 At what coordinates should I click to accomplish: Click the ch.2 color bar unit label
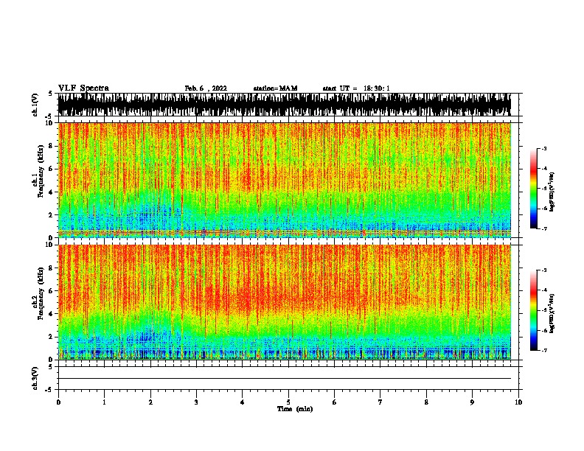point(552,313)
